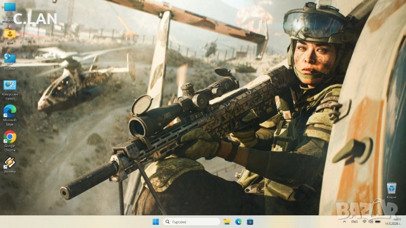Open the battery status tray icon

coord(378,222)
